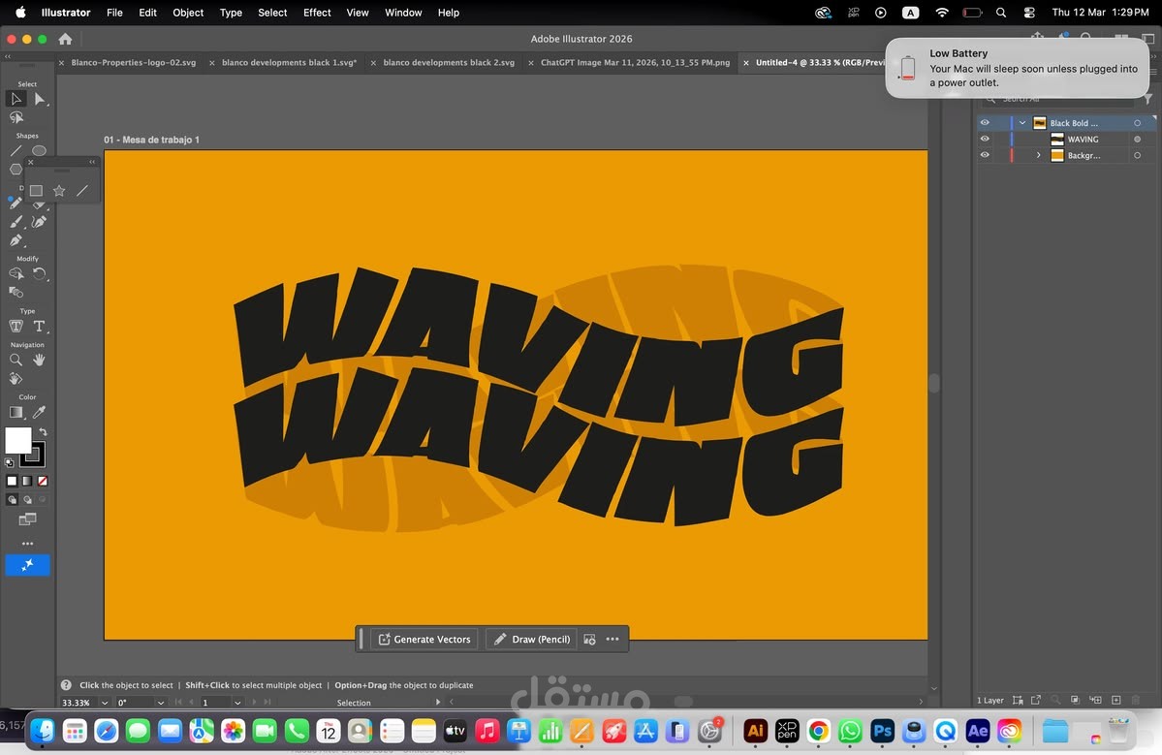Collapse the Black Bold layer chevron
1162x755 pixels.
[1022, 123]
